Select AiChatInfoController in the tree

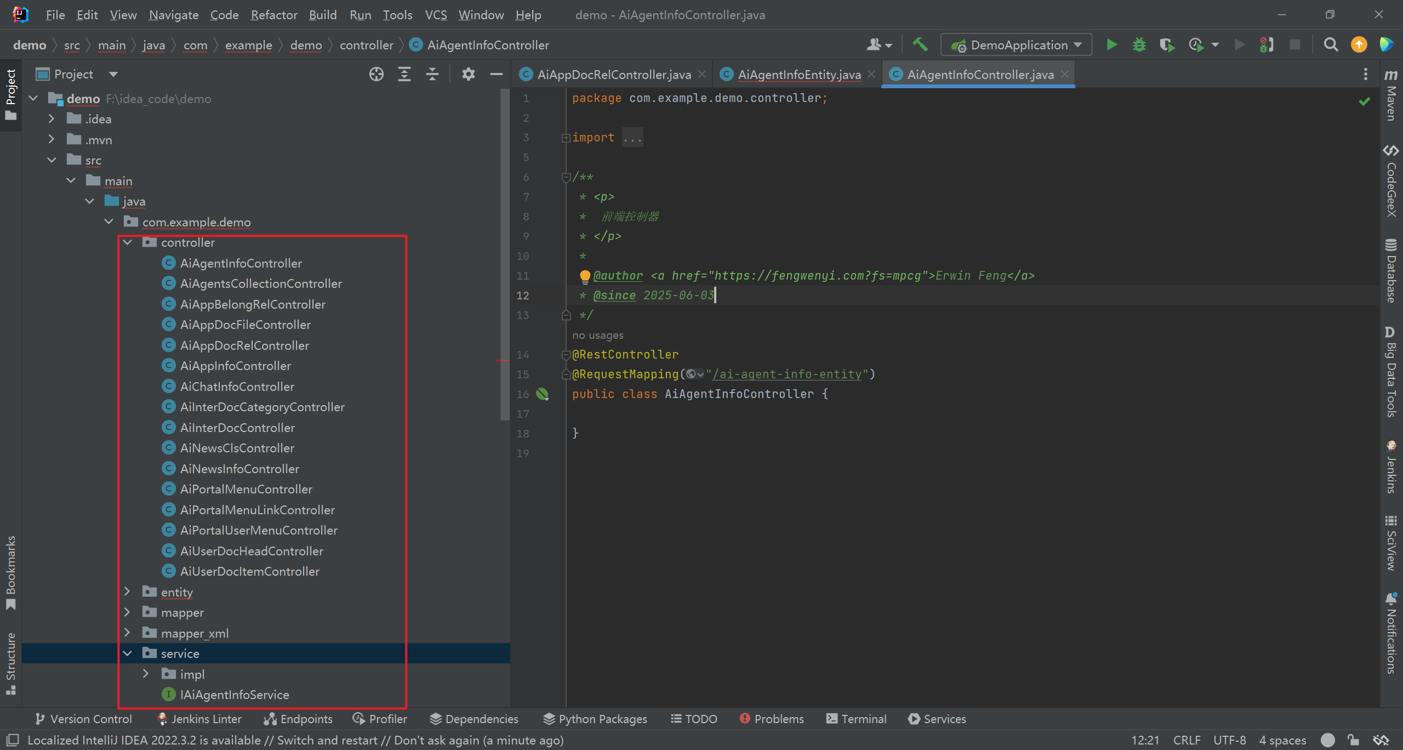[x=237, y=387]
